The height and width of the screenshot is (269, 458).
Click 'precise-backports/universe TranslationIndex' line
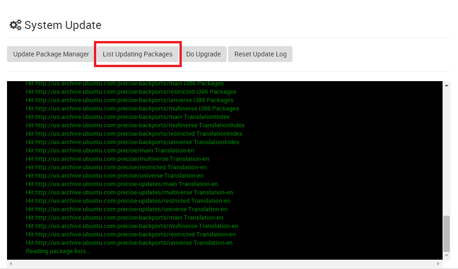(x=133, y=142)
